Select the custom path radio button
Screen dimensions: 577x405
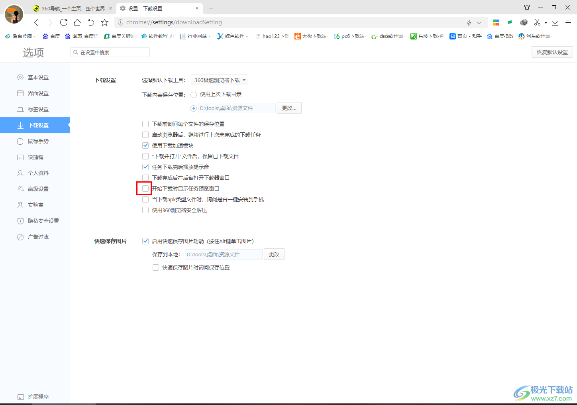pyautogui.click(x=194, y=108)
